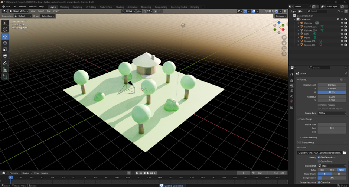Select the RGB color mode button
This screenshot has width=349, height=187.
pyautogui.click(x=332, y=170)
